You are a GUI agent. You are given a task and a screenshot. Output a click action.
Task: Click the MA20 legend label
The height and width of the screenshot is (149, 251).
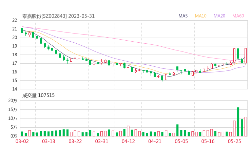click(x=219, y=16)
